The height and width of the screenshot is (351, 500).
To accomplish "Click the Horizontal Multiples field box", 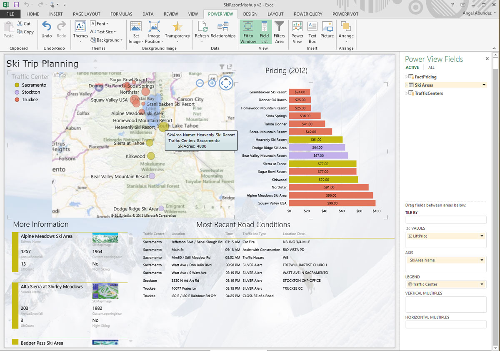I will [446, 324].
